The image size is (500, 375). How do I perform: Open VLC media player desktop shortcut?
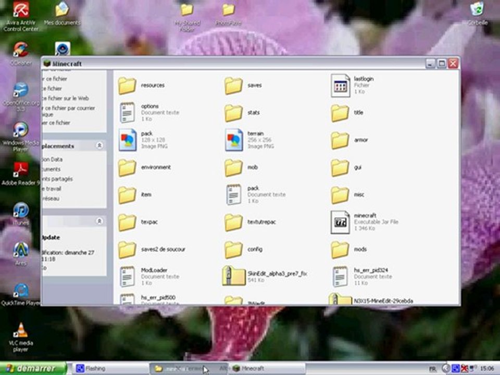(21, 337)
